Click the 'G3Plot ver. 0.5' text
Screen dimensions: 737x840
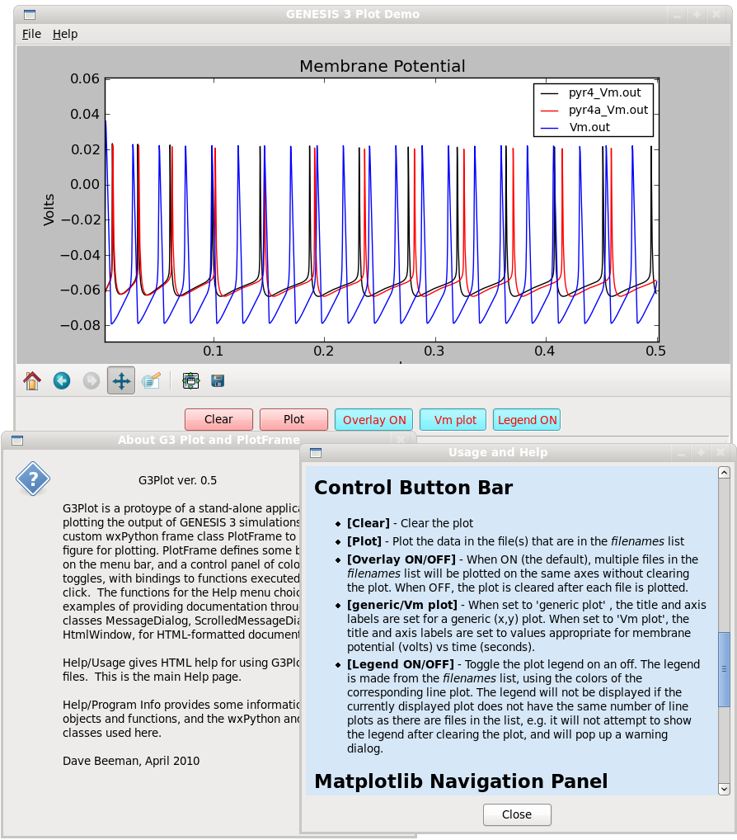coord(178,480)
